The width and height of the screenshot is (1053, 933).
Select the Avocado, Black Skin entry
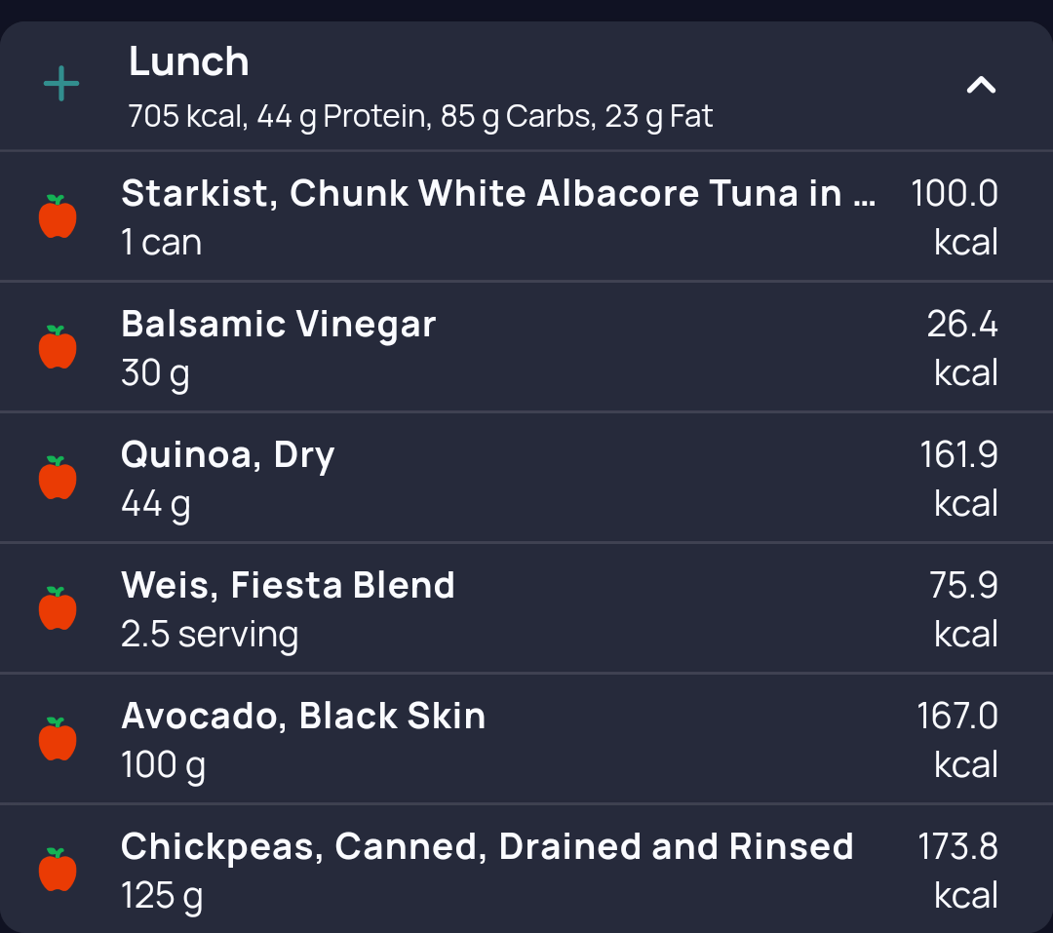(302, 717)
